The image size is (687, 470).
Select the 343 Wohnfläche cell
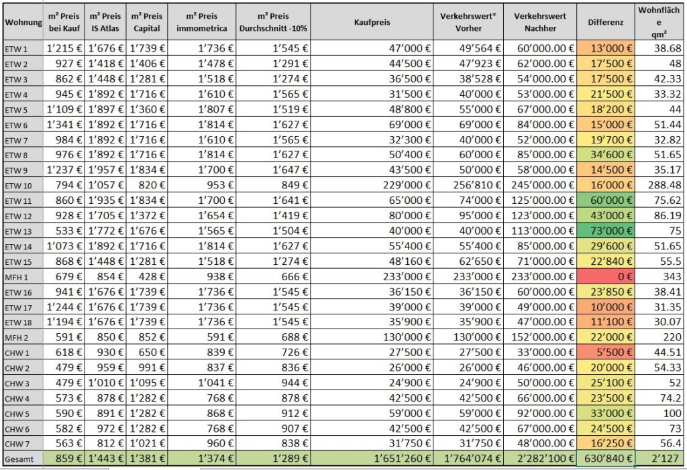[x=659, y=276]
